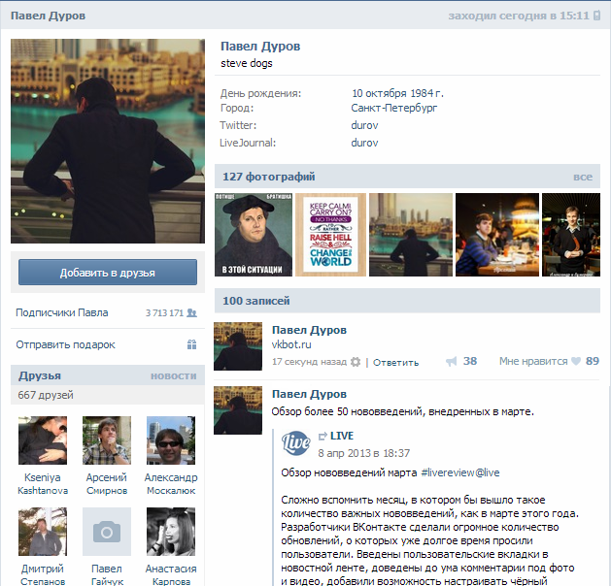The width and height of the screenshot is (611, 586).
Task: Open Анастасия Карпова's friend avatar
Action: [x=171, y=532]
